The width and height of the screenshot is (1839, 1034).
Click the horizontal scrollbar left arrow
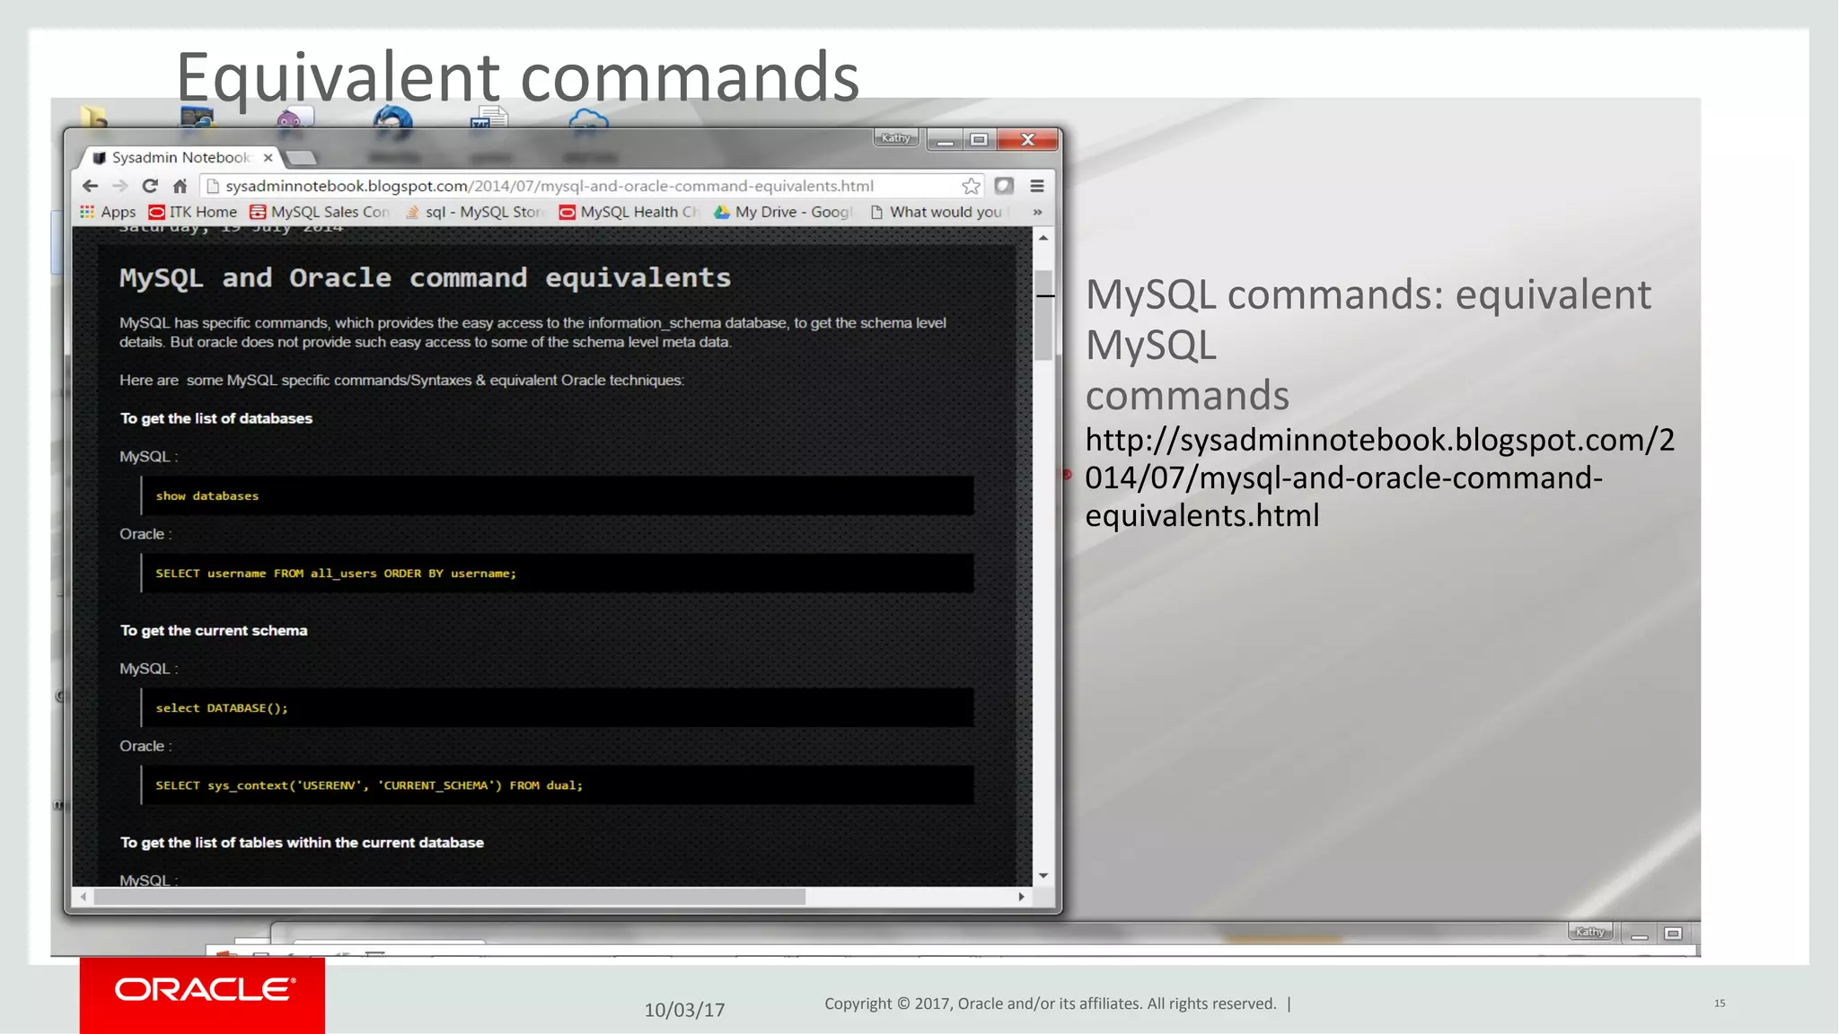click(84, 897)
